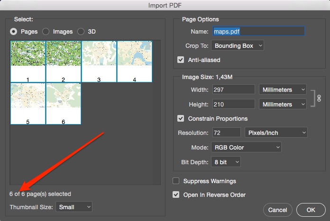Select page 2 thumbnail
Image resolution: width=330 pixels, height=221 pixels.
coord(63,62)
